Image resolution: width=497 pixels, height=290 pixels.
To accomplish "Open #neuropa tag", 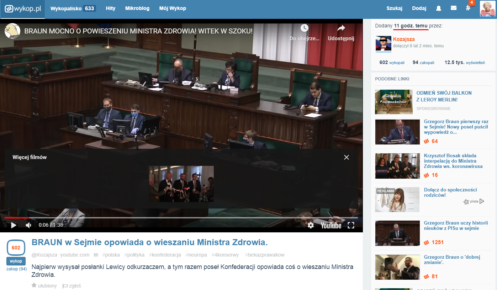I will click(196, 255).
